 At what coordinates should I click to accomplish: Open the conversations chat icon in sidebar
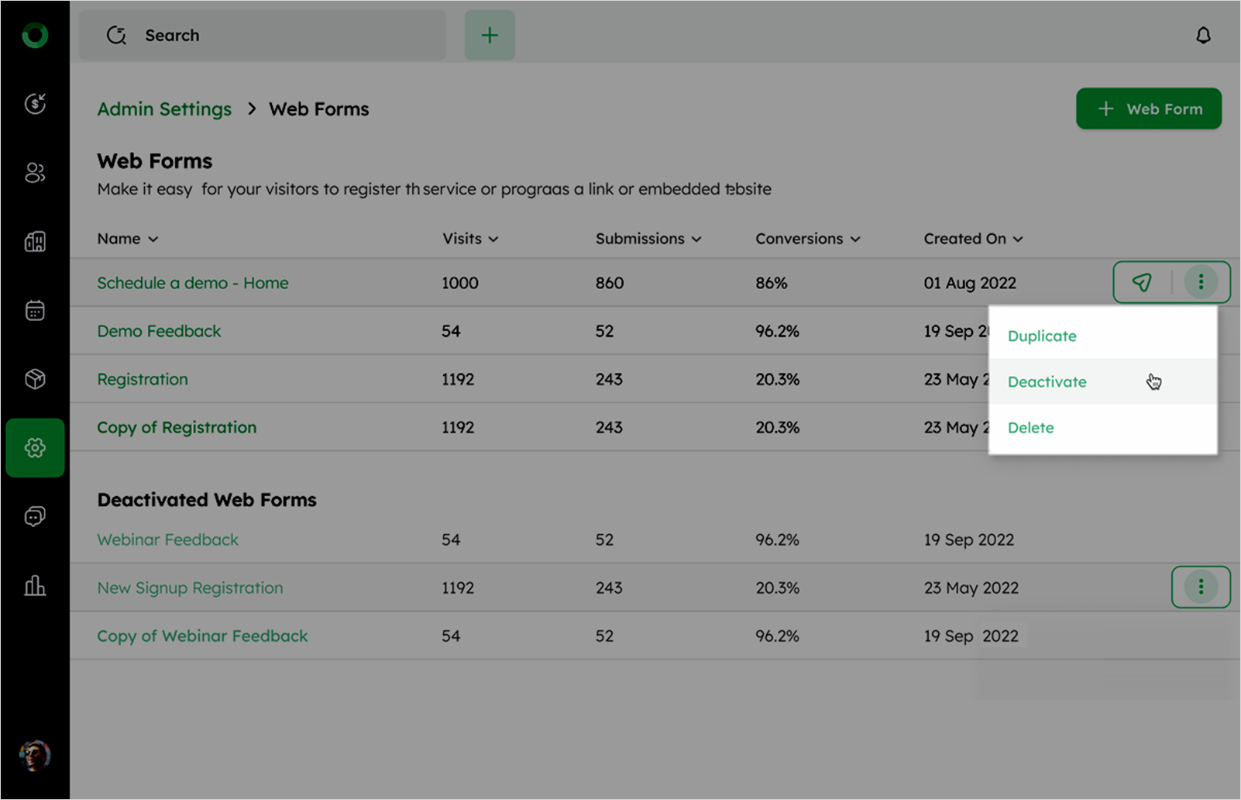[35, 516]
